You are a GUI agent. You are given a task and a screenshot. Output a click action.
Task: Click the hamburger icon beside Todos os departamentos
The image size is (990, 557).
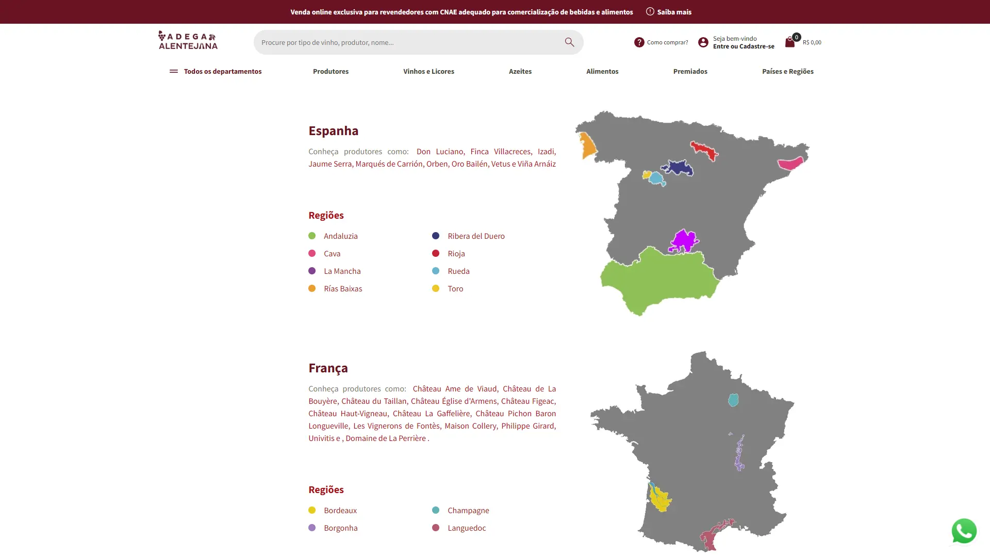click(174, 71)
